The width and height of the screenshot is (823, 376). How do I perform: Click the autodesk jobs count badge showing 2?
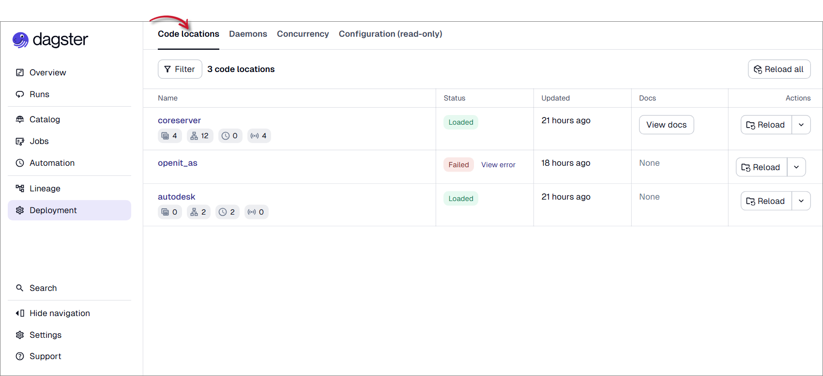(198, 212)
